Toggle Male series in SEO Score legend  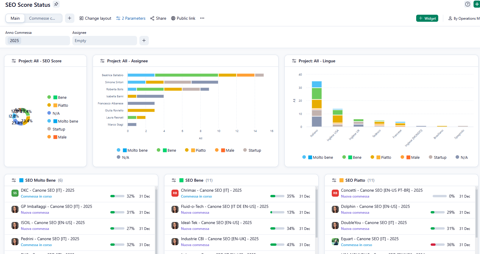pos(57,137)
